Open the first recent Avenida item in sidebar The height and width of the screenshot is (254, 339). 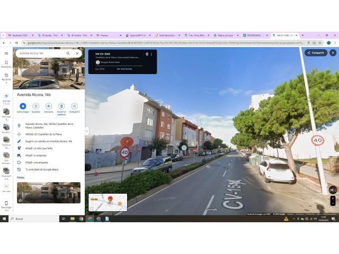tap(6, 99)
